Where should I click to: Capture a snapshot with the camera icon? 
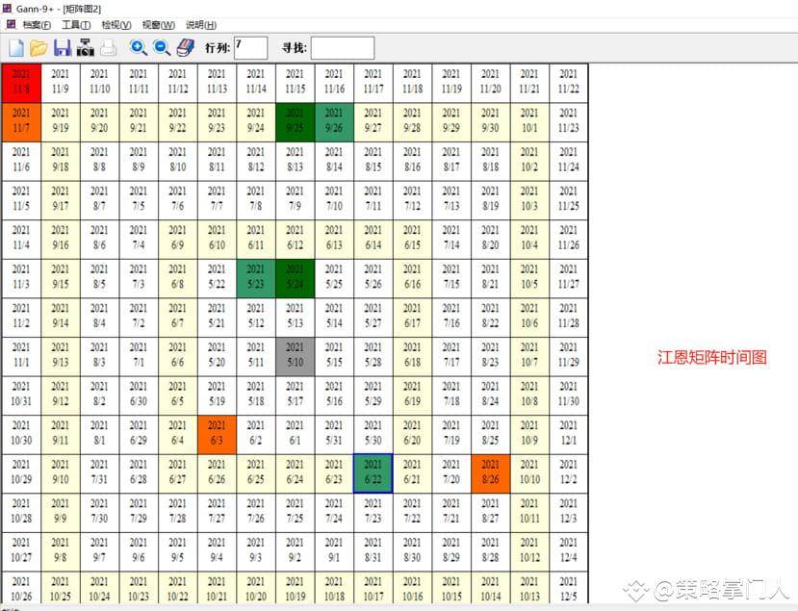(86, 47)
